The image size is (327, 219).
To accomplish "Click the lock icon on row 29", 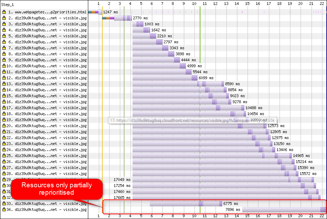I will (4, 180).
